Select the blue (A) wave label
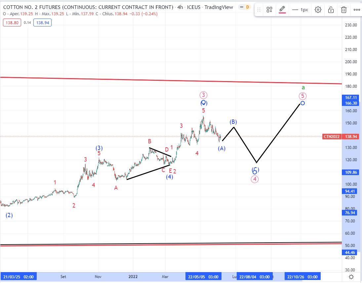Viewport: 362px width, 283px height. 221,148
